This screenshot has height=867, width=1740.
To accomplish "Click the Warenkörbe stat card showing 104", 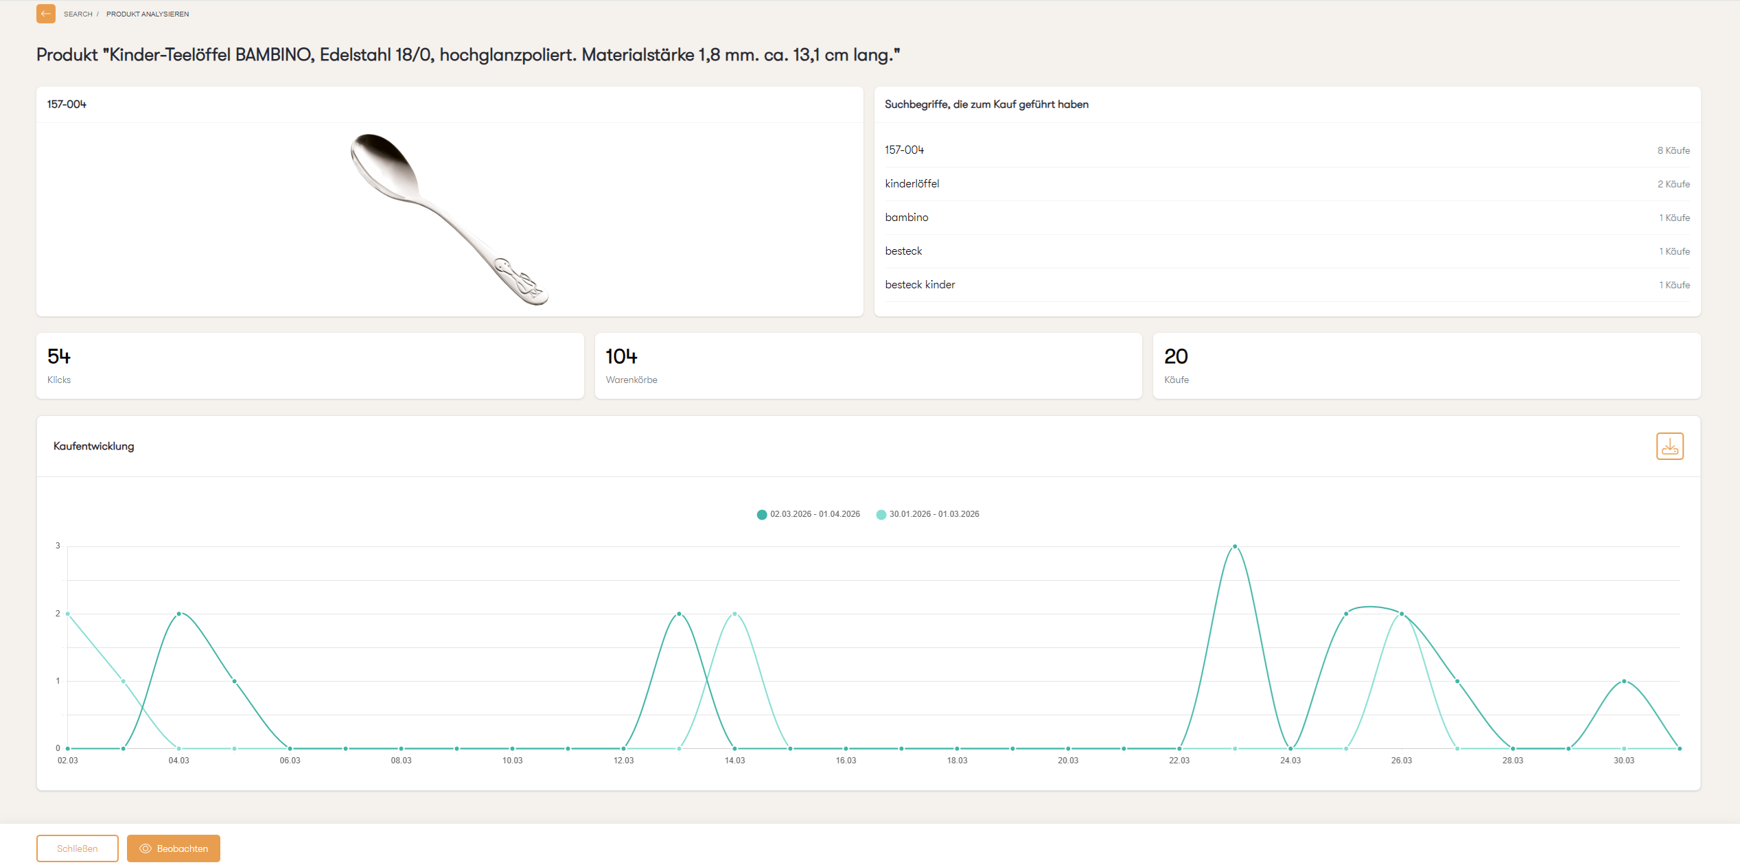I will point(867,365).
